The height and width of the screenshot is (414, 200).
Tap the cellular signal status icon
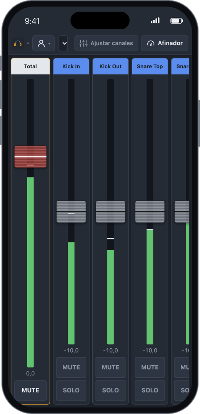tap(155, 20)
